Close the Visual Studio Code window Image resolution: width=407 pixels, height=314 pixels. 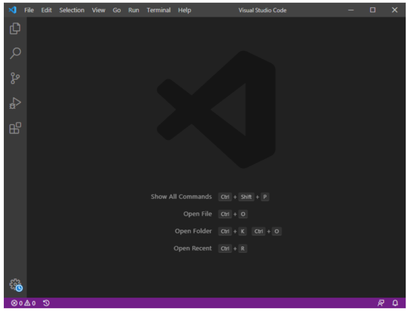click(394, 10)
